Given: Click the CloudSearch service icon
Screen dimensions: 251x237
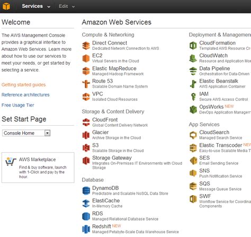Looking at the screenshot, I should click(x=193, y=135).
